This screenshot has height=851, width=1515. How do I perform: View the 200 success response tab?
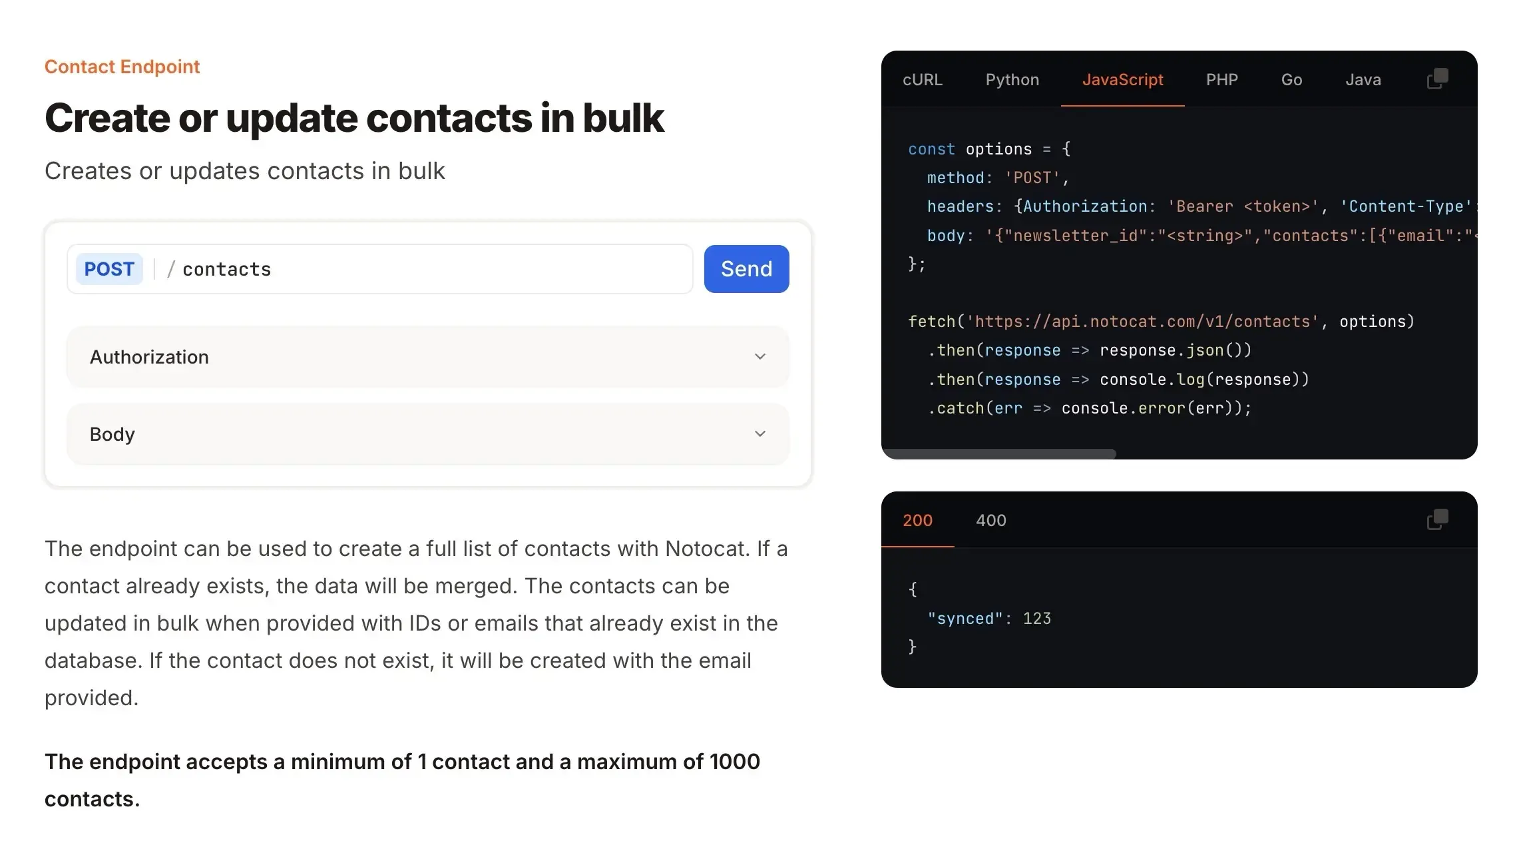pyautogui.click(x=918, y=520)
